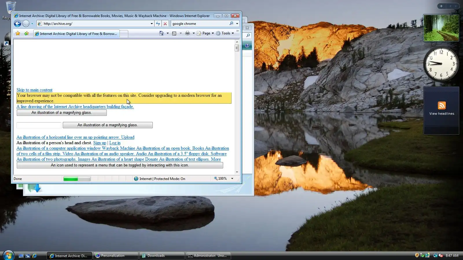Click the scrollbar up arrow

pos(237,42)
